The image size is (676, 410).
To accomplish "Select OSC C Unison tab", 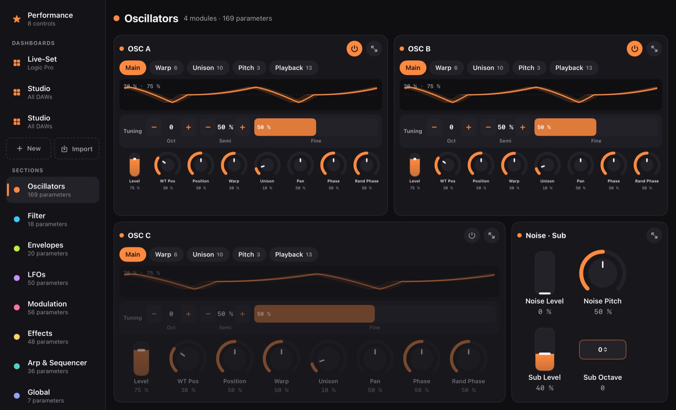I will (208, 254).
